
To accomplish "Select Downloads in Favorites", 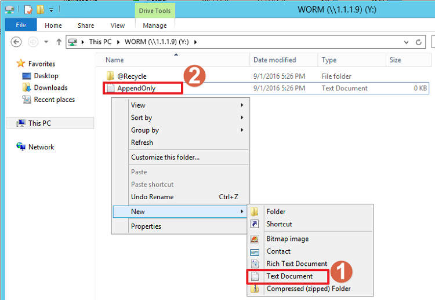I will coord(50,88).
